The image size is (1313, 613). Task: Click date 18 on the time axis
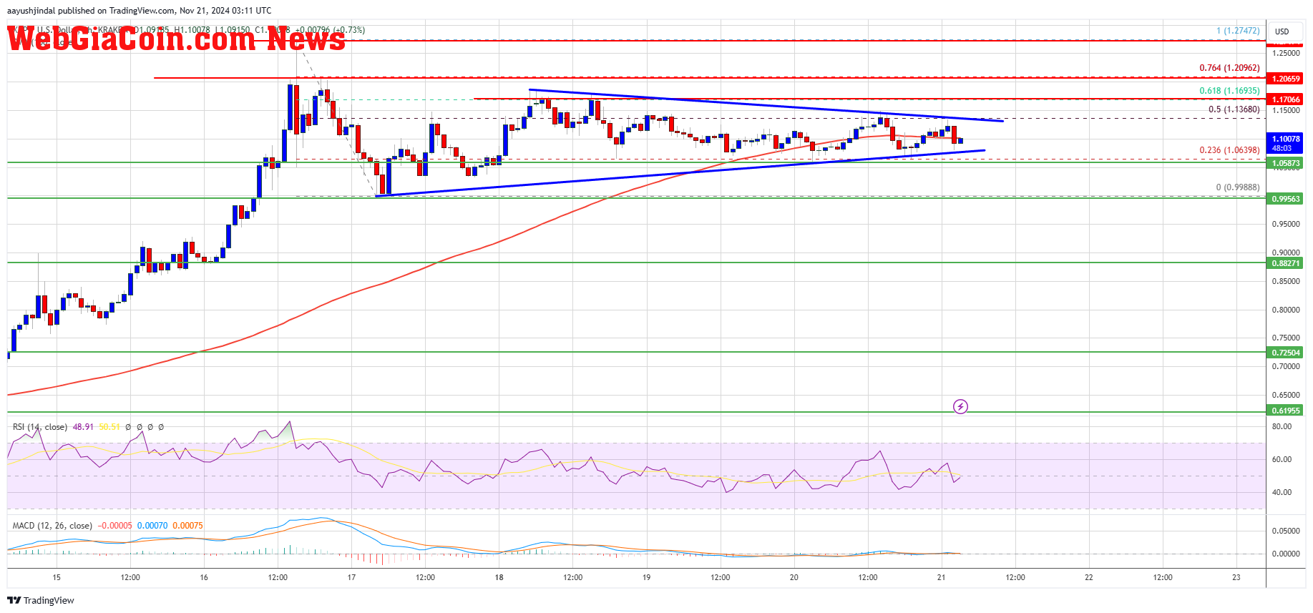click(499, 577)
